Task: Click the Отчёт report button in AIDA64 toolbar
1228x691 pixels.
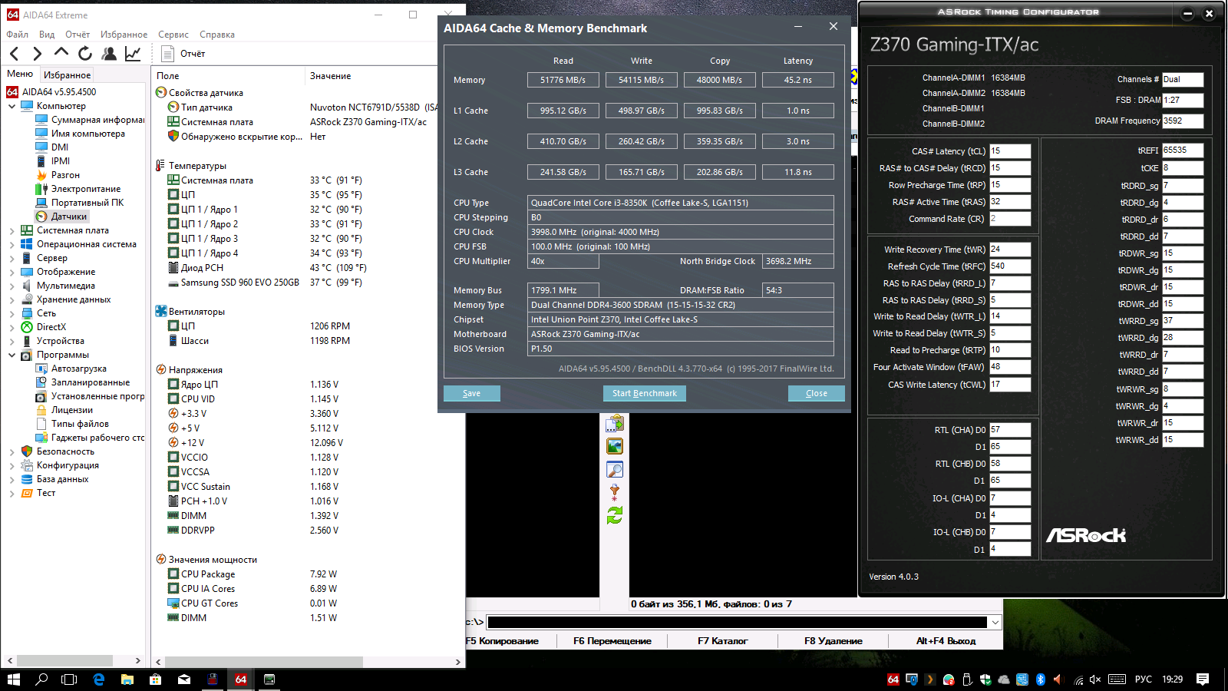Action: [x=183, y=54]
